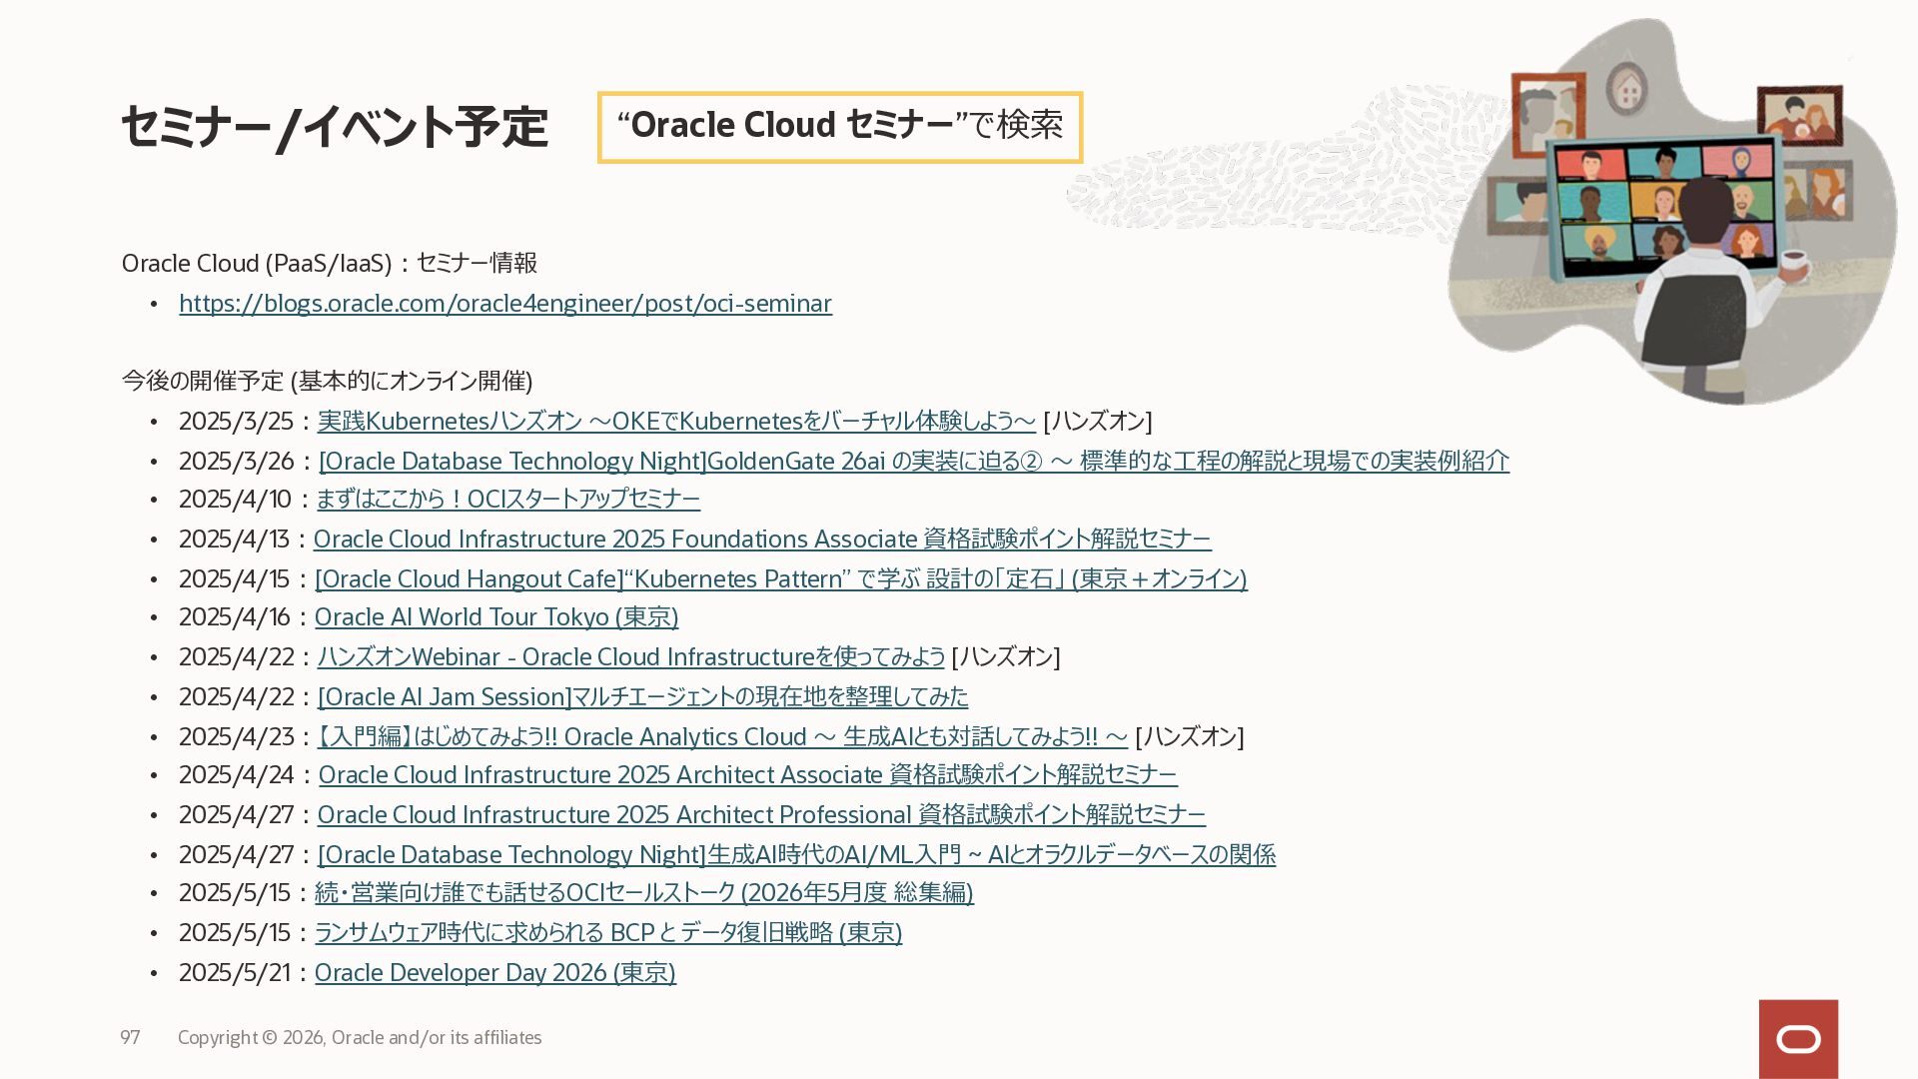Open the Oracle Cloud Hangout Cafe Kubernetes Pattern link
1918x1079 pixels.
coord(780,579)
